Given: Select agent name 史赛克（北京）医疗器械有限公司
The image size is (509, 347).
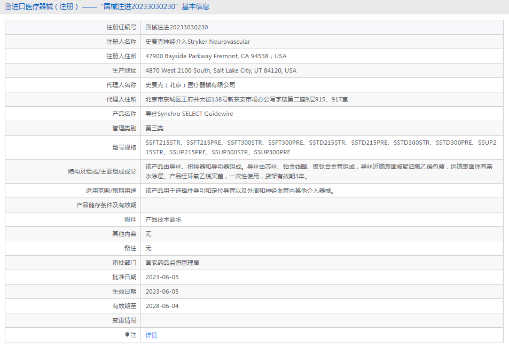Looking at the screenshot, I should tap(190, 85).
